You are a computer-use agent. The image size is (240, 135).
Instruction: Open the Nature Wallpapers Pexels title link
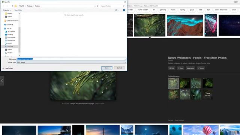pos(197,58)
